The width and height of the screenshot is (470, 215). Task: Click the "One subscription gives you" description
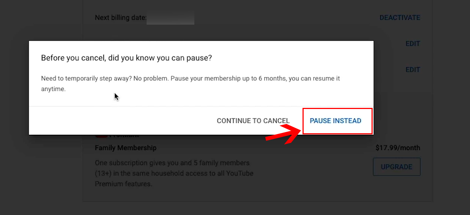(172, 163)
